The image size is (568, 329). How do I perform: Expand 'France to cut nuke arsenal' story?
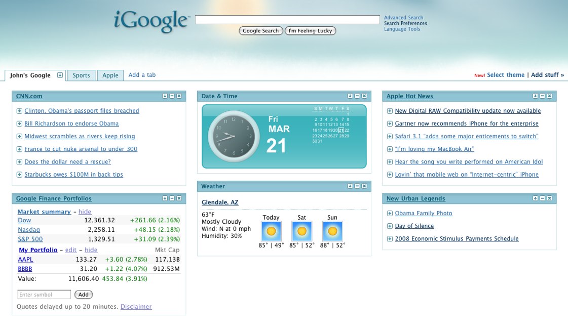pyautogui.click(x=19, y=149)
